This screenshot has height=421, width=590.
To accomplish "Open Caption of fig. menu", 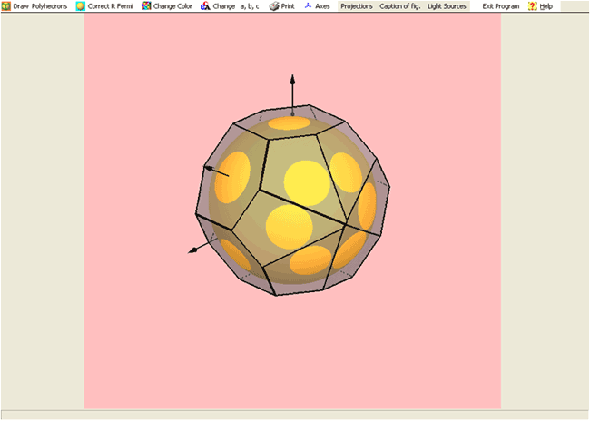I will pos(400,6).
